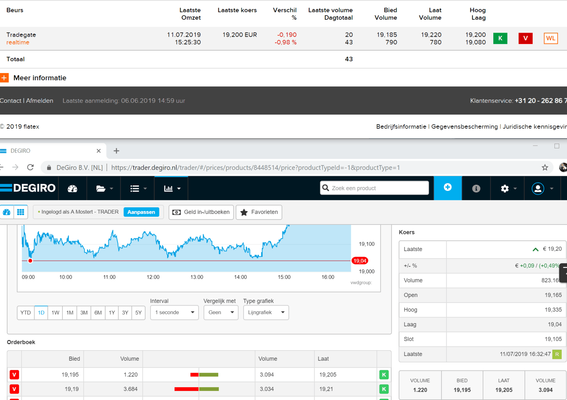This screenshot has height=400, width=567.
Task: Open the portfolio folder dropdown menu
Action: click(105, 188)
